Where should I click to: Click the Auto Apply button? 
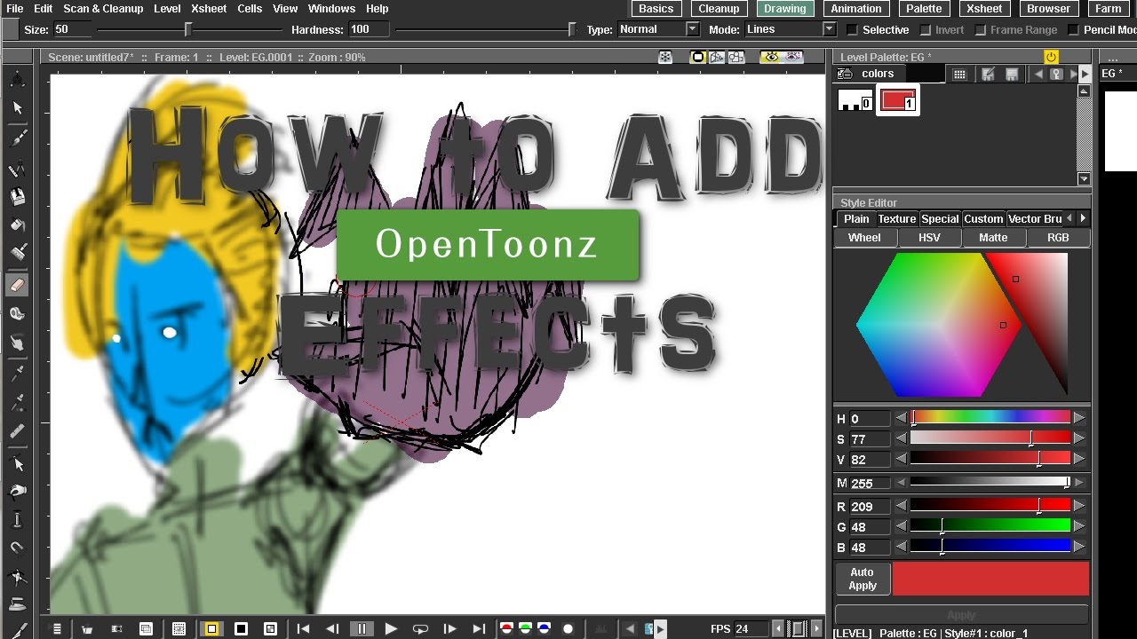click(x=862, y=579)
